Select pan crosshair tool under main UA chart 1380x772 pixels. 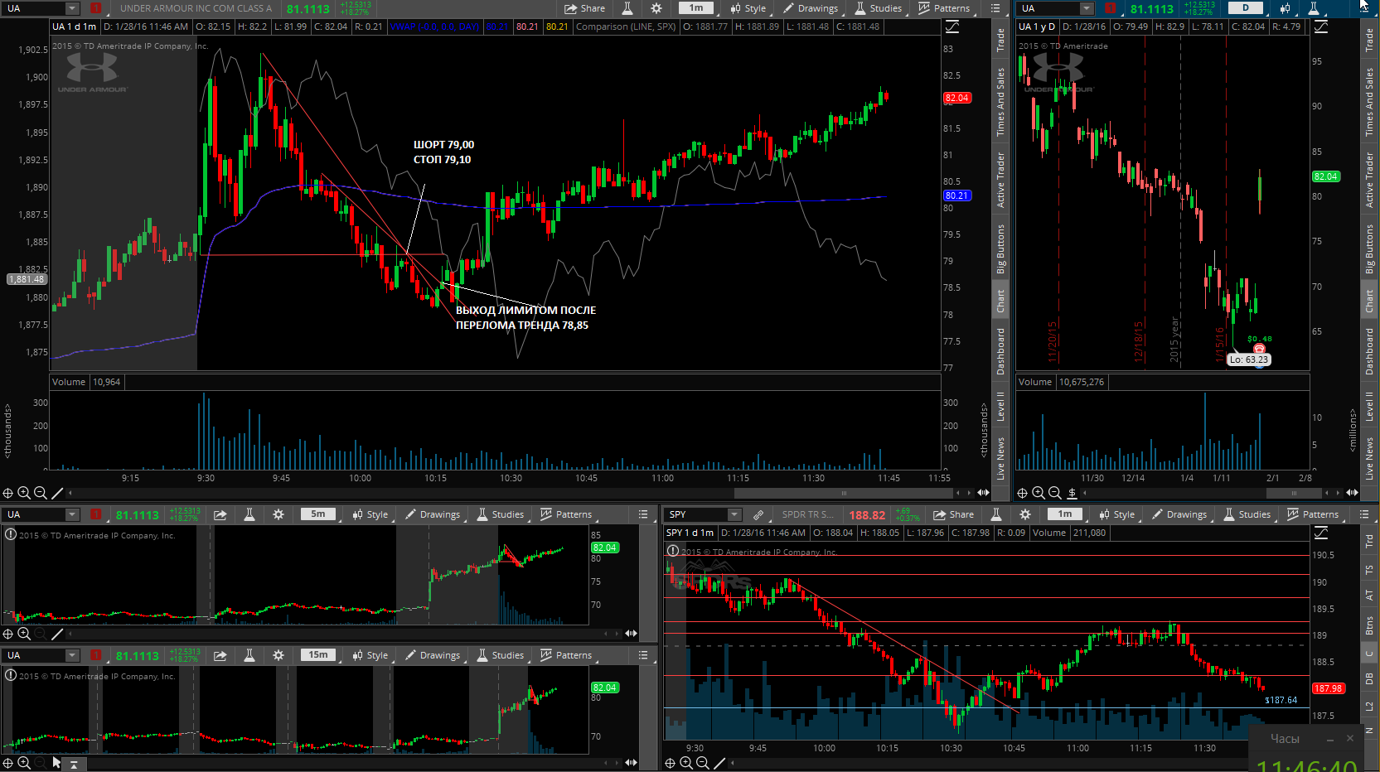[7, 493]
